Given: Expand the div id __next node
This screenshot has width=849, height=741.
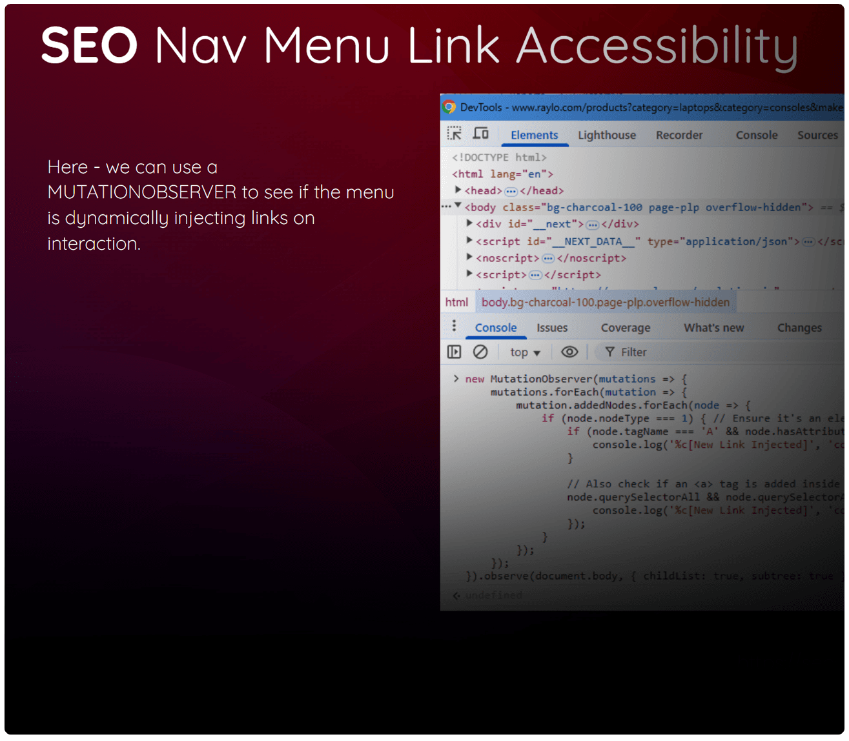Looking at the screenshot, I should [x=469, y=223].
